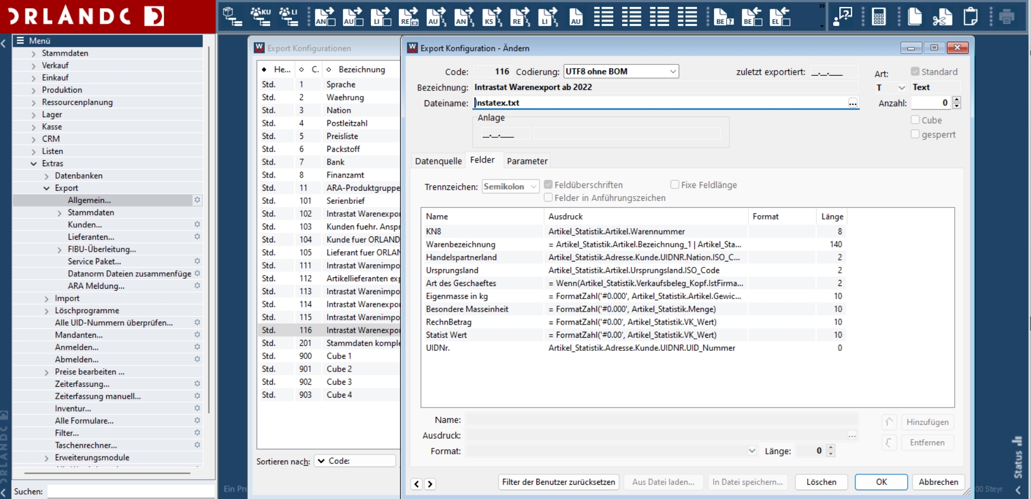Toggle the Standard checkbox
This screenshot has width=1031, height=499.
pos(915,71)
